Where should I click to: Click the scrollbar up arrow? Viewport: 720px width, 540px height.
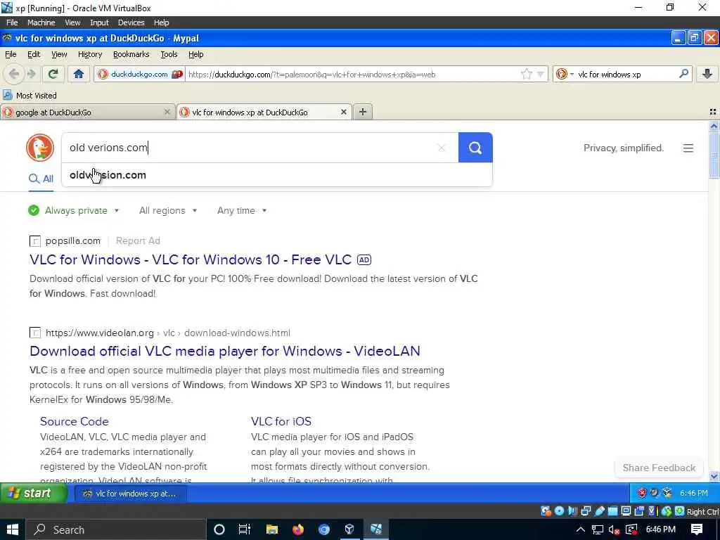[714, 126]
